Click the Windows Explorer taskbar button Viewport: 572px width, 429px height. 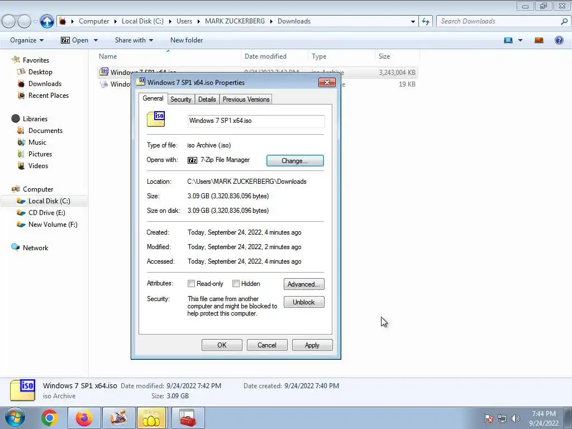coord(151,418)
